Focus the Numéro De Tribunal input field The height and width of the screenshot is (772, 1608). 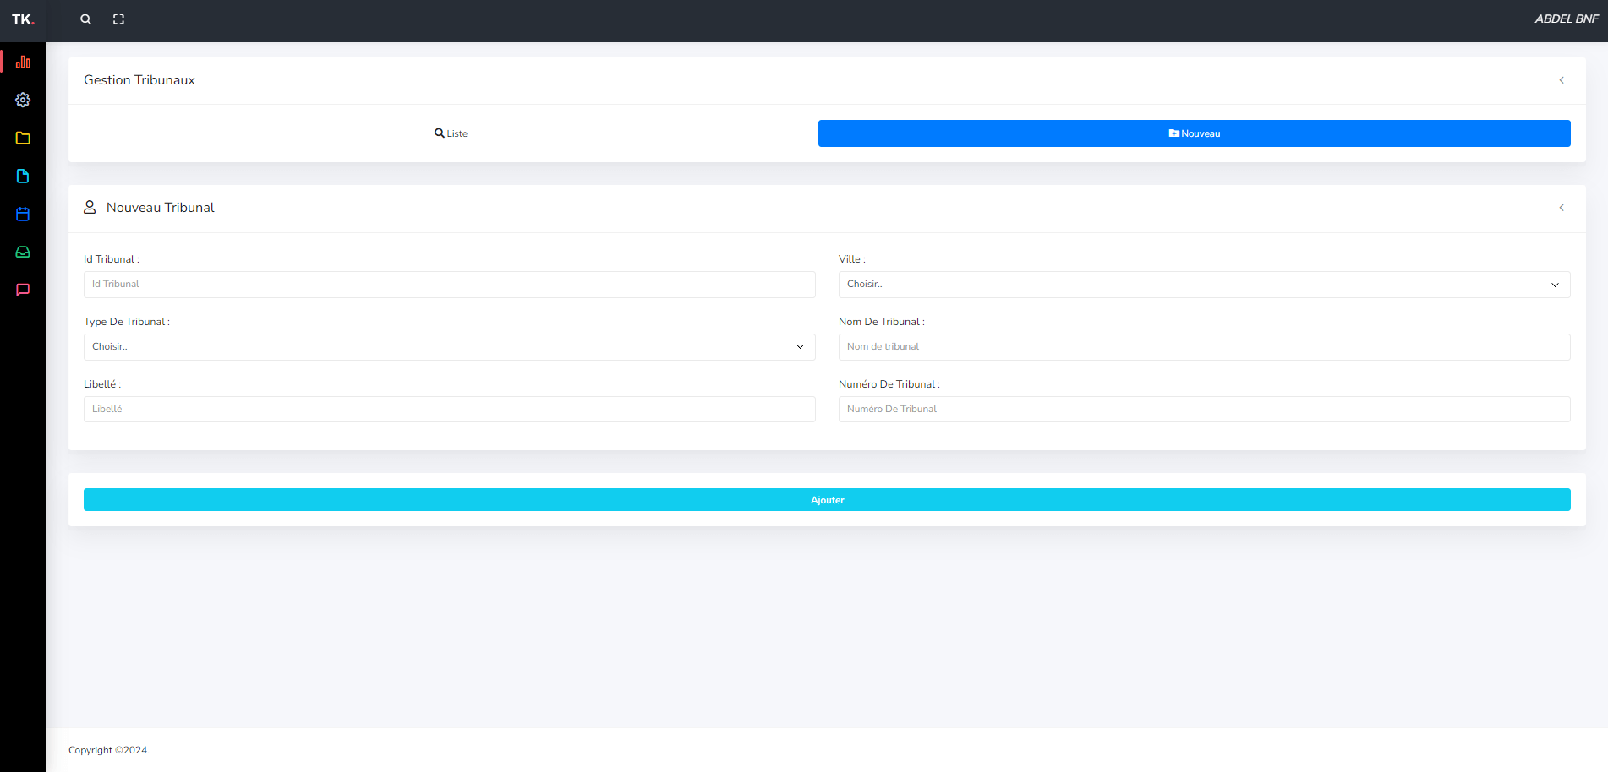1204,410
